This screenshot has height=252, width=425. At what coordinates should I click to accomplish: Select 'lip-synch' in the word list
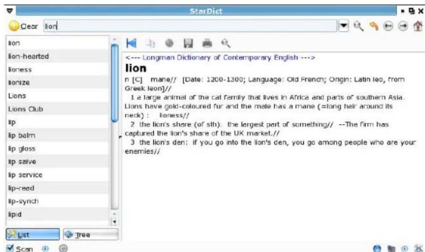click(x=57, y=201)
